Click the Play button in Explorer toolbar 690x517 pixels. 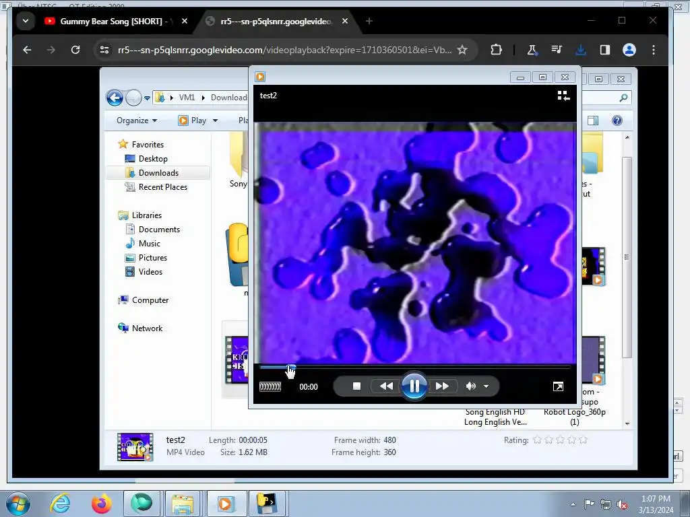click(x=193, y=120)
